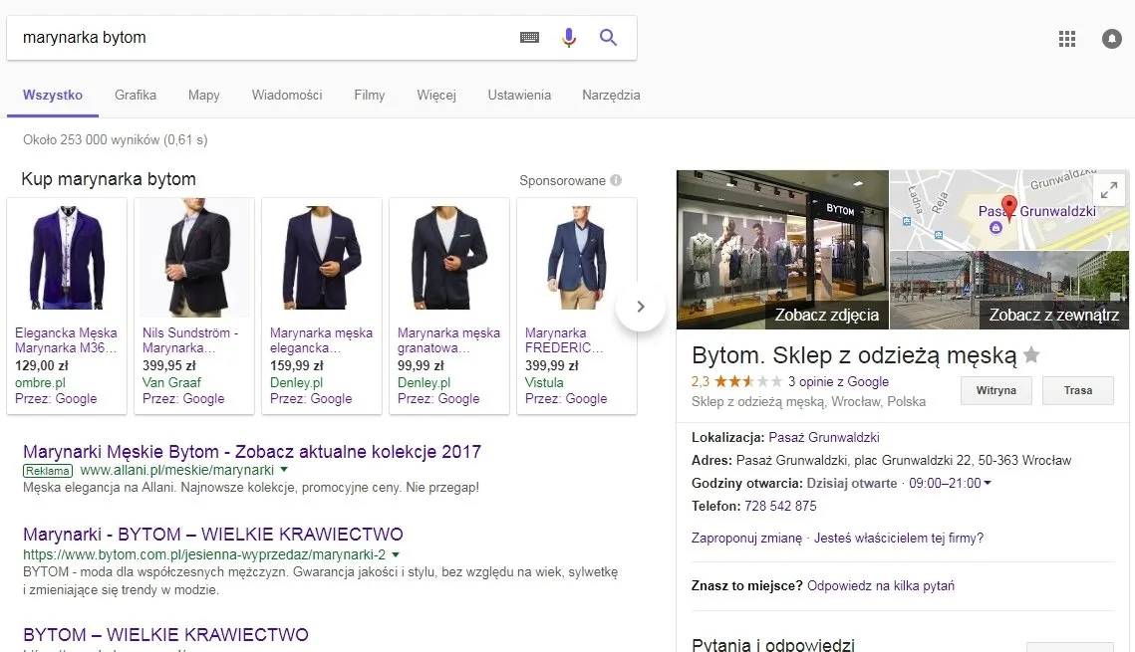Open the 3 opinie z Google reviews

pos(838,381)
